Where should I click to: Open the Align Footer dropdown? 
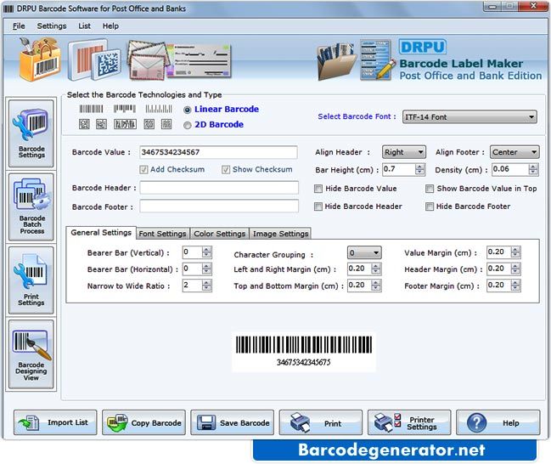point(514,152)
